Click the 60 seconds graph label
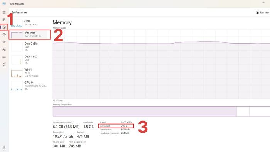The height and width of the screenshot is (152, 270). (58, 101)
